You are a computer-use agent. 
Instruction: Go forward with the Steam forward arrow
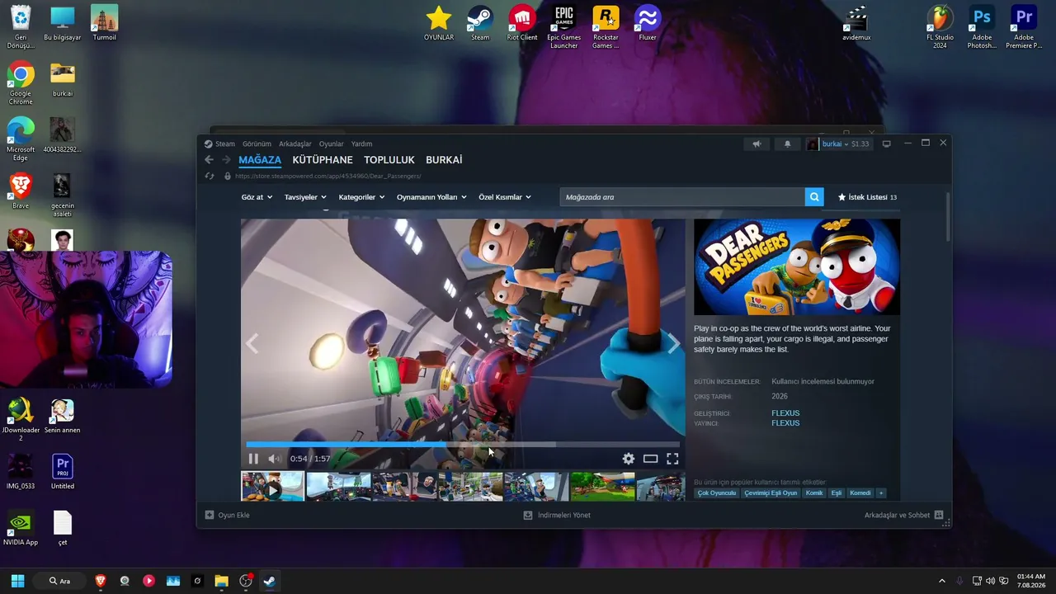coord(226,160)
